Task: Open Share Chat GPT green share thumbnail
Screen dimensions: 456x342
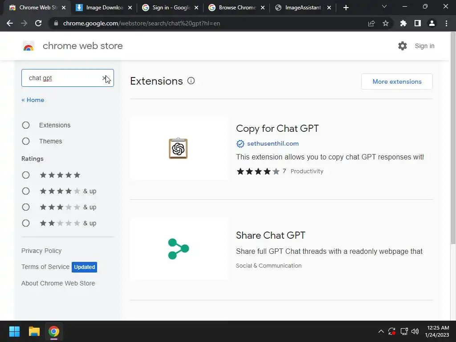Action: 179,249
